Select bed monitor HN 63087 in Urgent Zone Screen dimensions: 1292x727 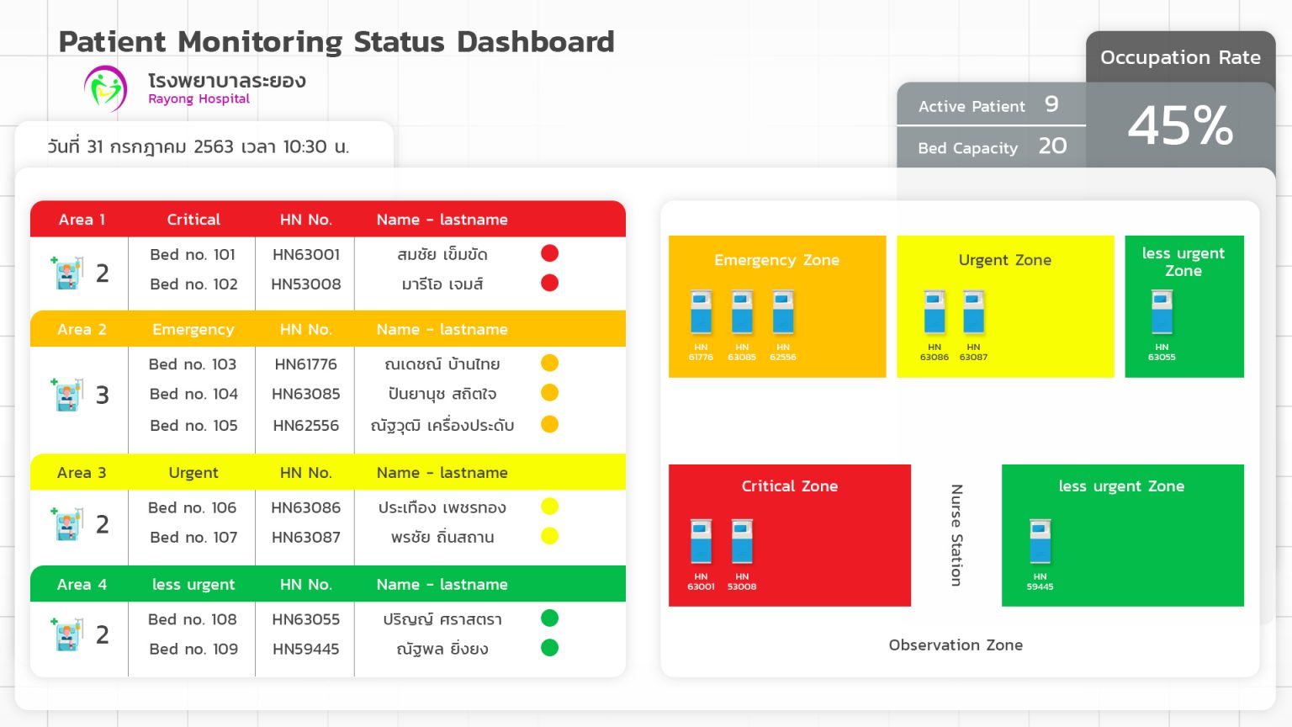(x=973, y=313)
